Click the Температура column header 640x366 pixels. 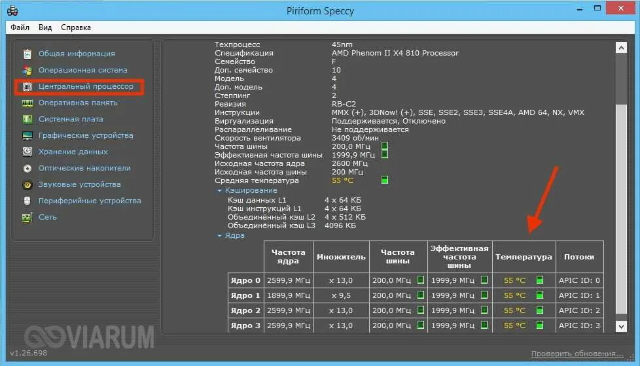tap(524, 257)
